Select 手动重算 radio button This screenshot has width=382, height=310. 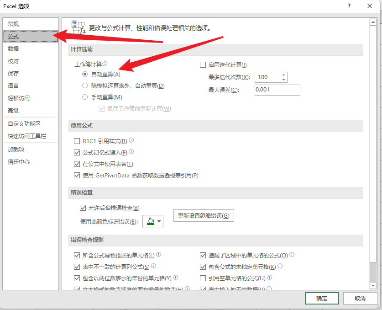pos(84,97)
